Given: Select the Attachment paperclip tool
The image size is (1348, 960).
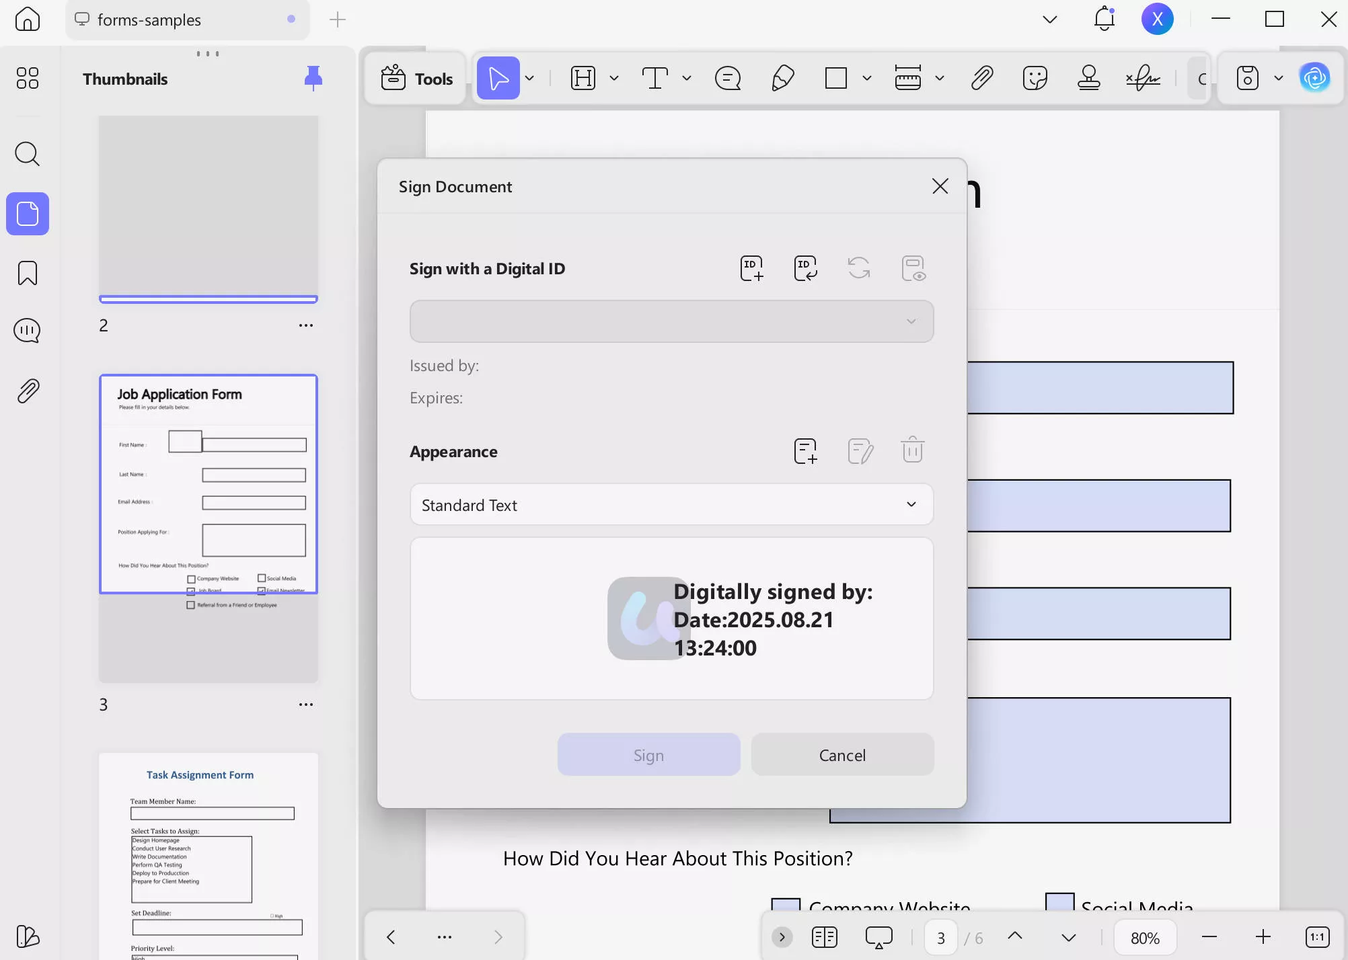Looking at the screenshot, I should pyautogui.click(x=981, y=77).
